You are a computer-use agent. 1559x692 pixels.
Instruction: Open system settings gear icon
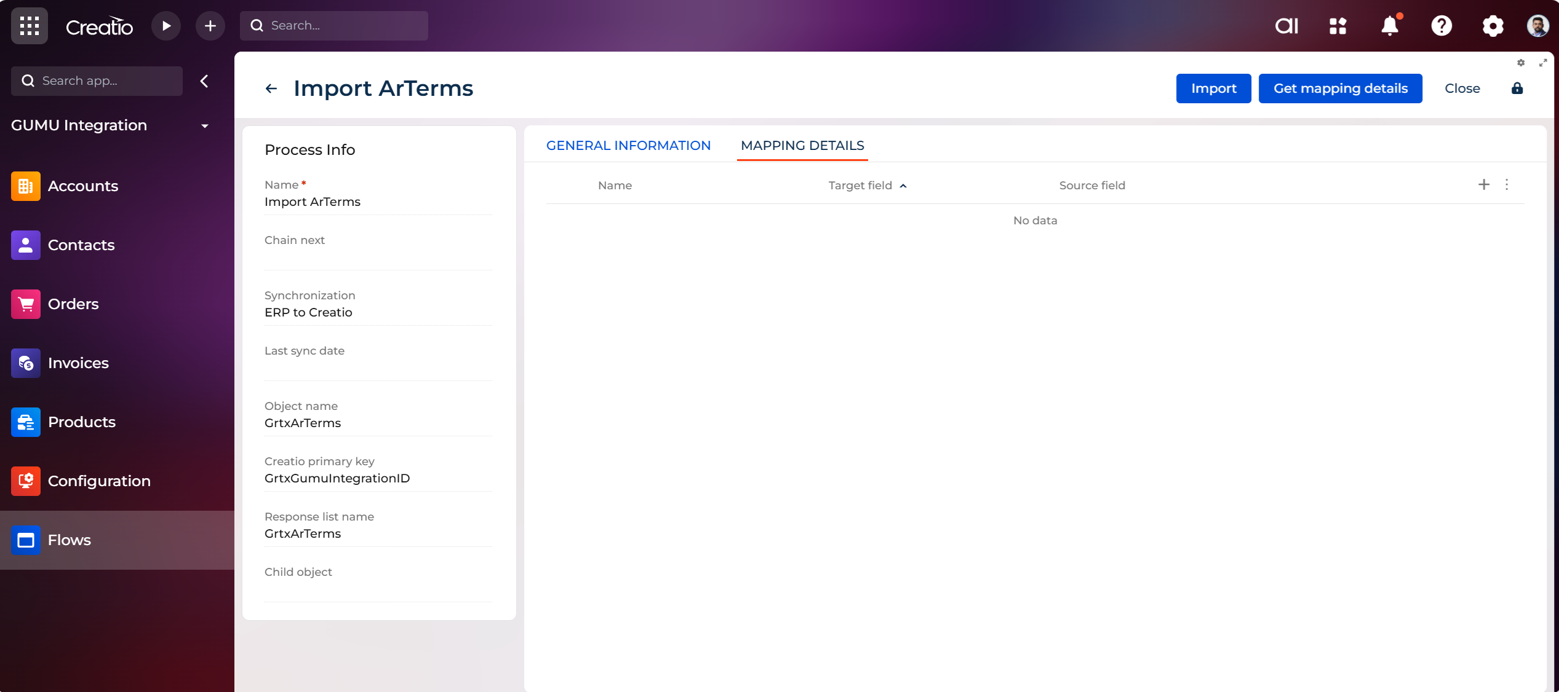click(1493, 26)
